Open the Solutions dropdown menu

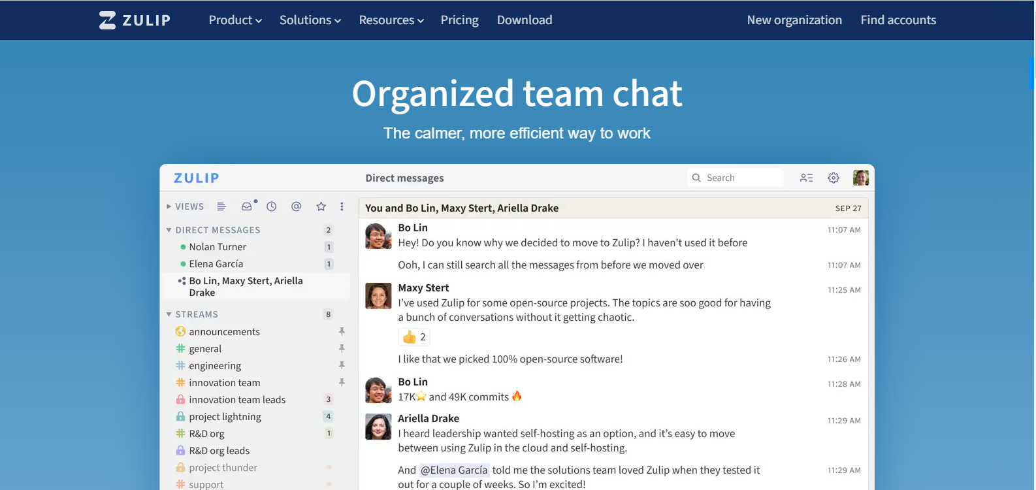click(310, 20)
